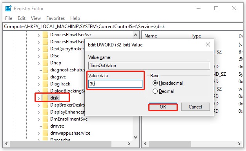
Task: Expand the DispBrokerDesktop key
Action: click(38, 105)
